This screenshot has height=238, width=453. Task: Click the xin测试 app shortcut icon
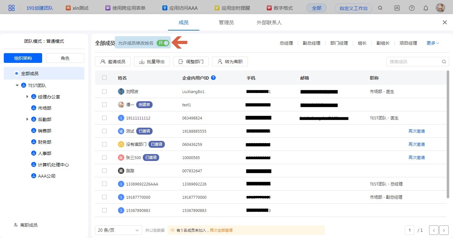coord(68,8)
